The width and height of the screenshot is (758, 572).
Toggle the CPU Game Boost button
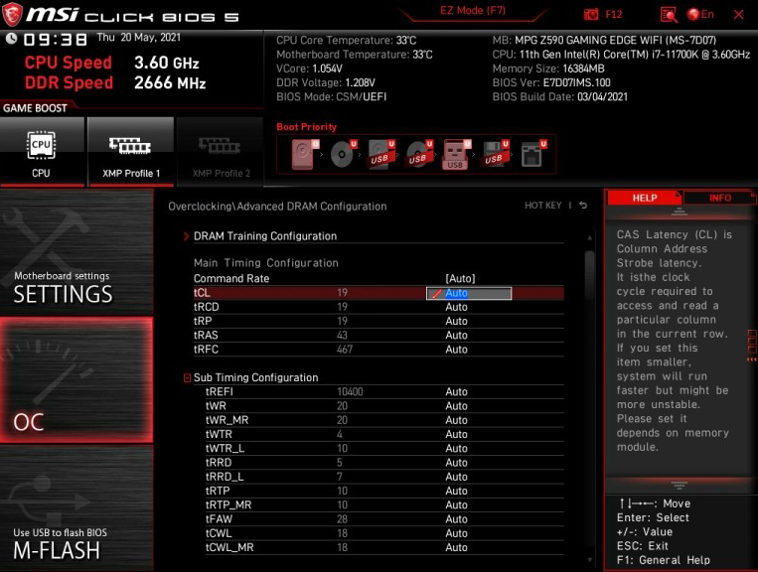(42, 152)
